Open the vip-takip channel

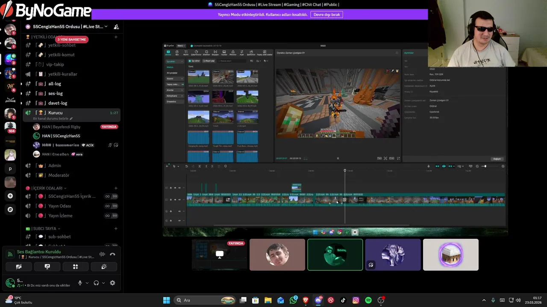coord(72,64)
